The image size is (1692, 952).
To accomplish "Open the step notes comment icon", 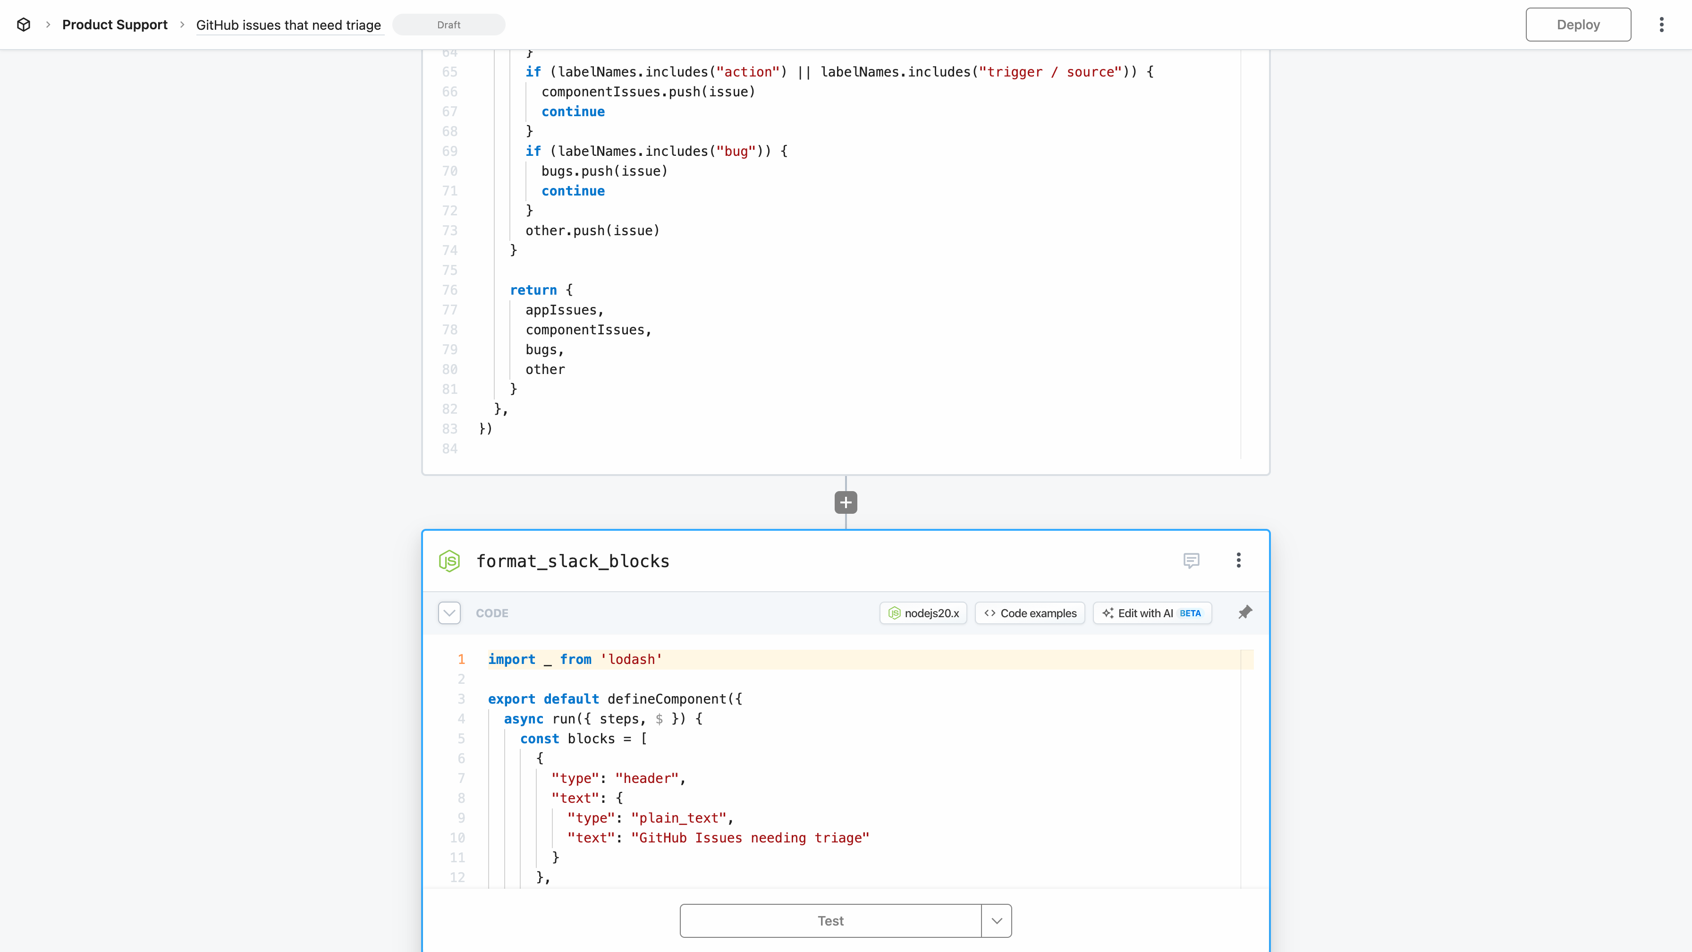I will pos(1191,561).
